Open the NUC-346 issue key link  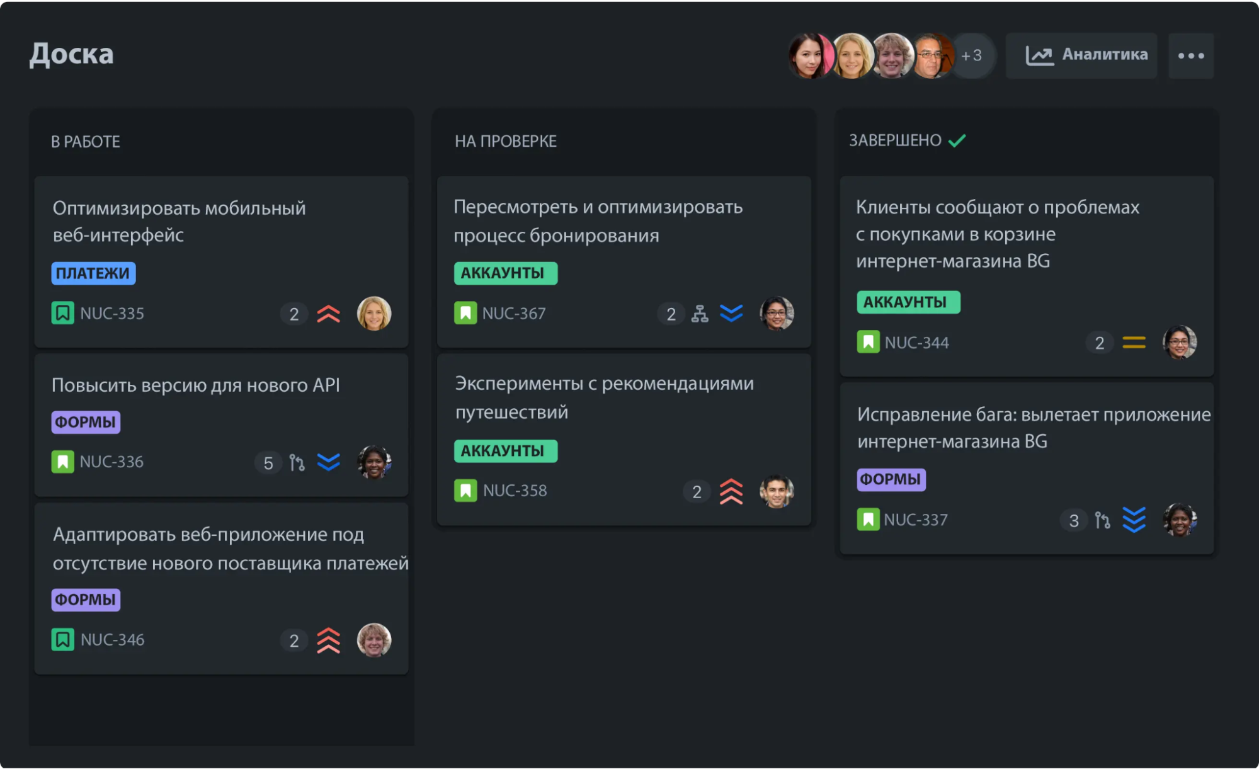[112, 640]
